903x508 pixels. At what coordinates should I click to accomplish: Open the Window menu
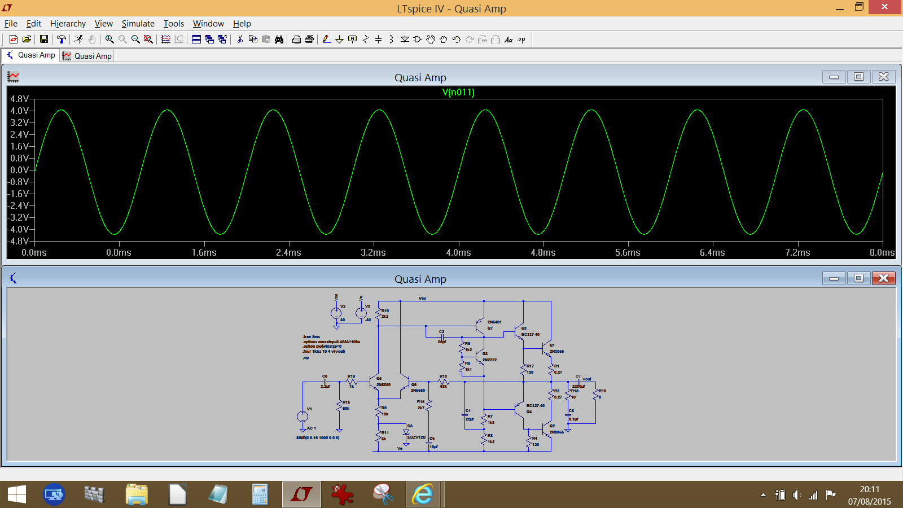(208, 23)
